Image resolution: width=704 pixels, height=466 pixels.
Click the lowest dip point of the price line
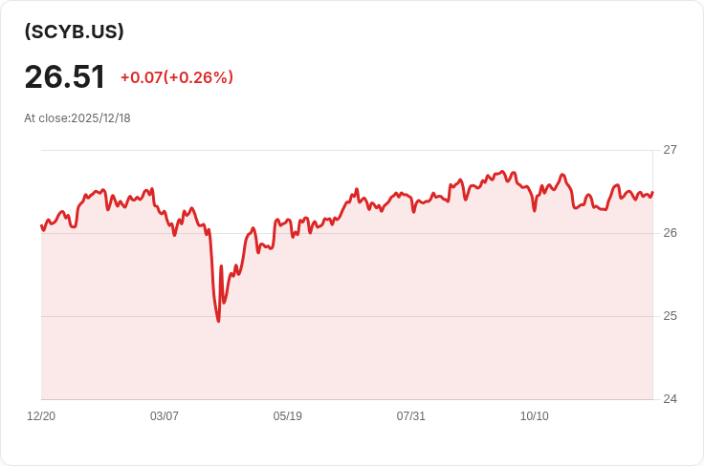[219, 321]
